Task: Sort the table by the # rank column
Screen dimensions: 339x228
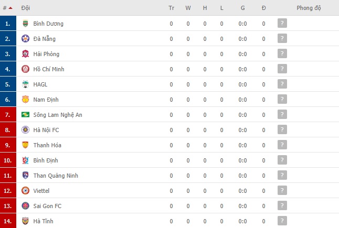Action: click(8, 8)
